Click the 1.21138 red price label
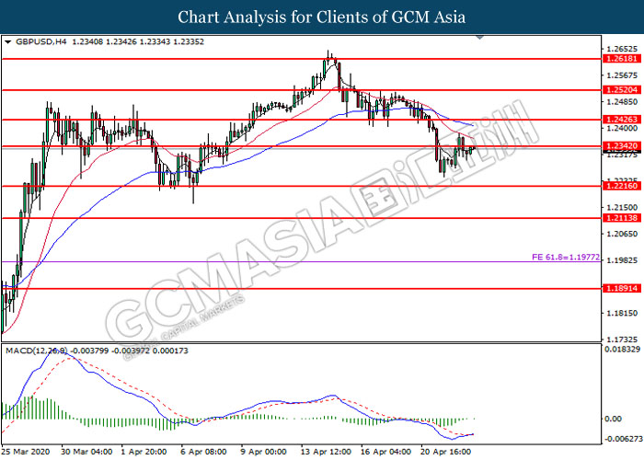 [622, 218]
